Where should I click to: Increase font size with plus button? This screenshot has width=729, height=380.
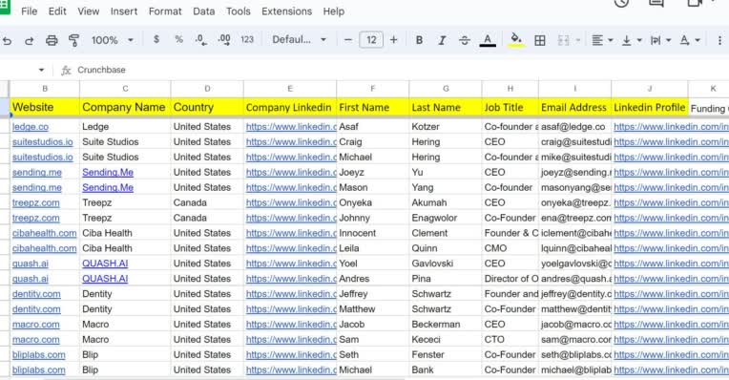[393, 40]
